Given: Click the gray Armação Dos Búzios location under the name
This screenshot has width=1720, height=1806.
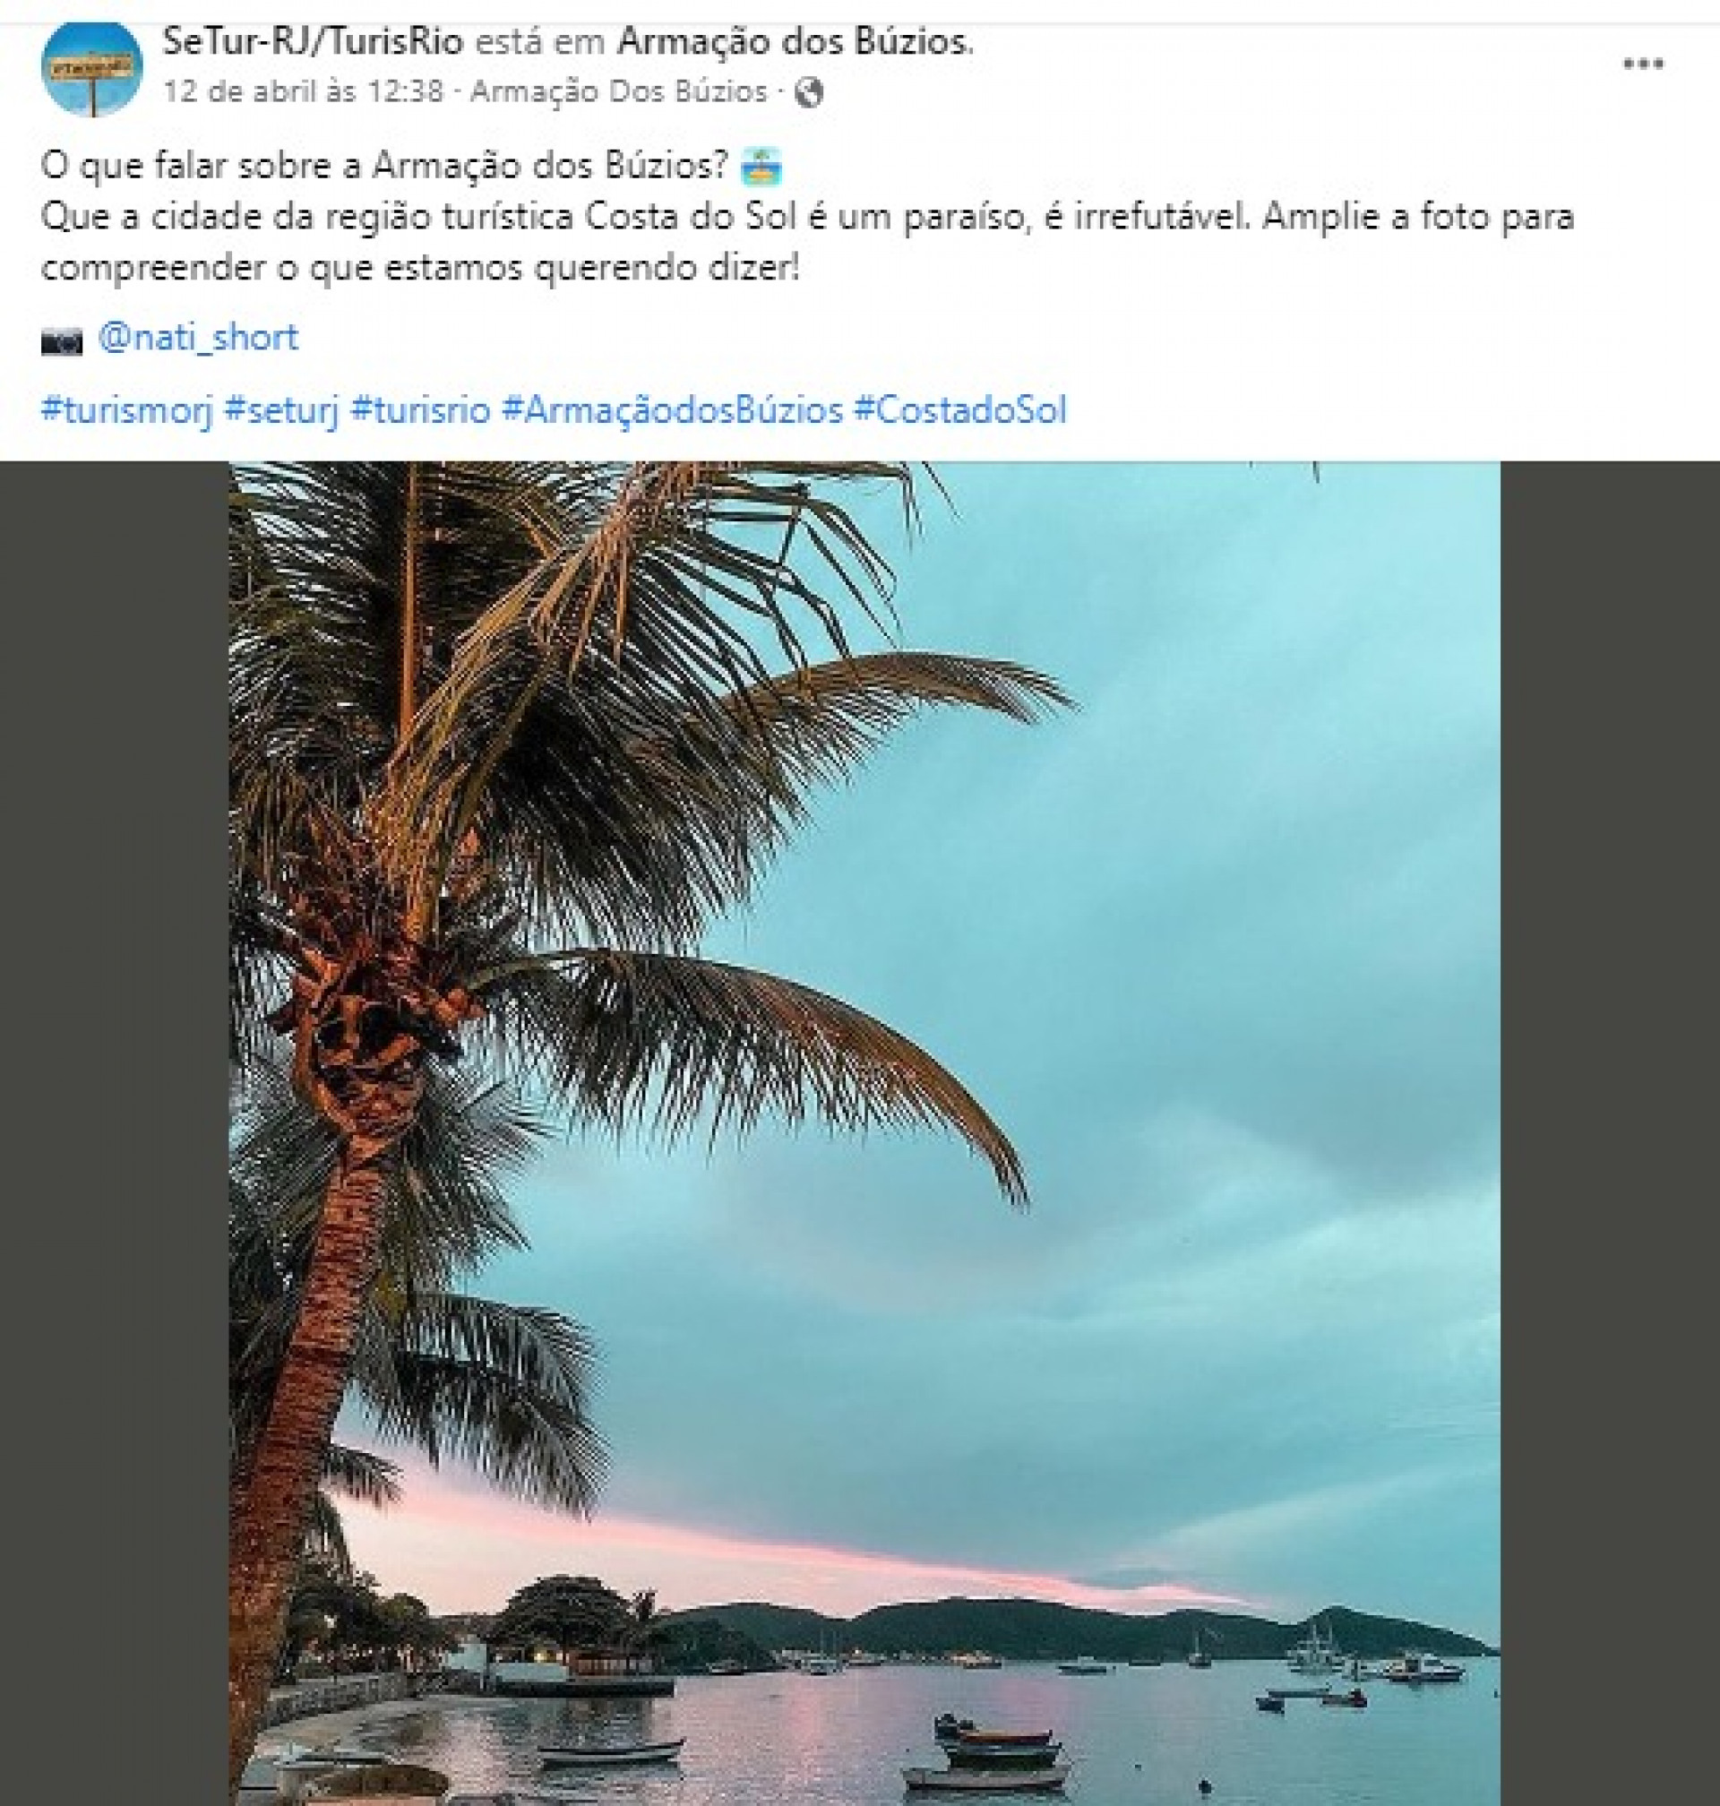Looking at the screenshot, I should (619, 91).
